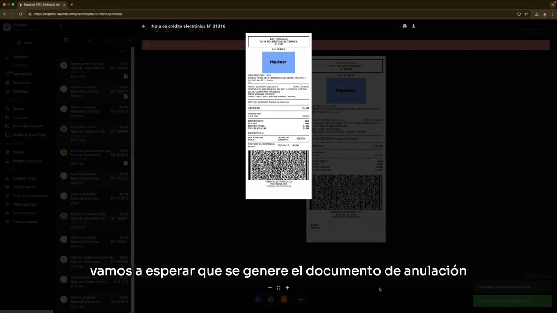Open the list more-options menu
The image size is (557, 313).
pyautogui.click(x=89, y=40)
